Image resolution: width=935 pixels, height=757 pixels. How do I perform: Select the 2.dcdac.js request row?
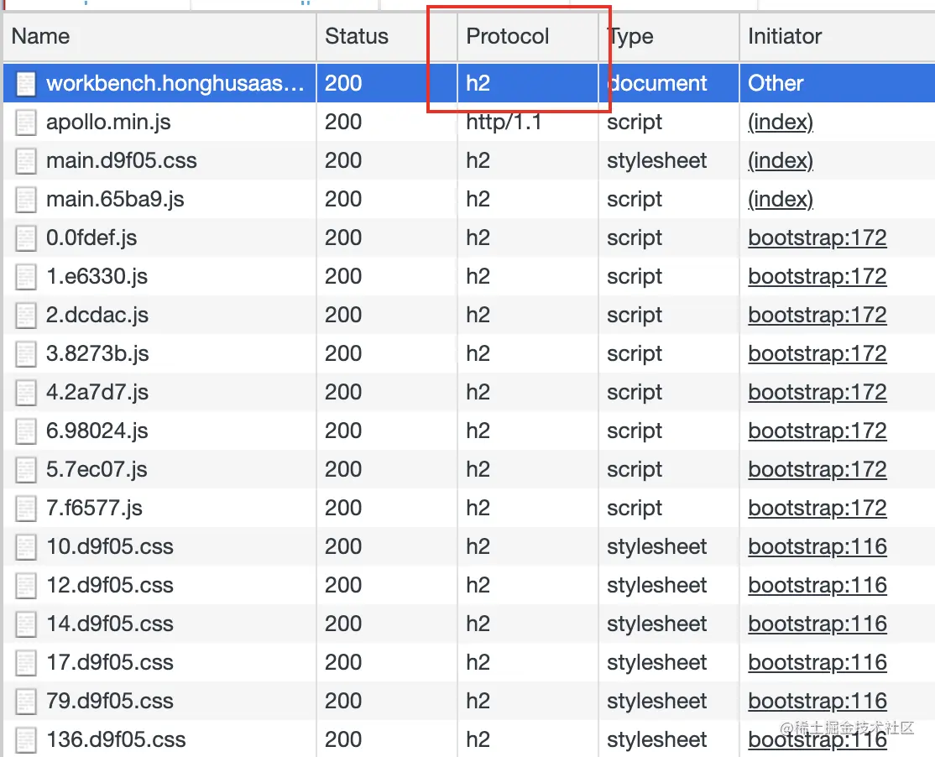click(97, 316)
